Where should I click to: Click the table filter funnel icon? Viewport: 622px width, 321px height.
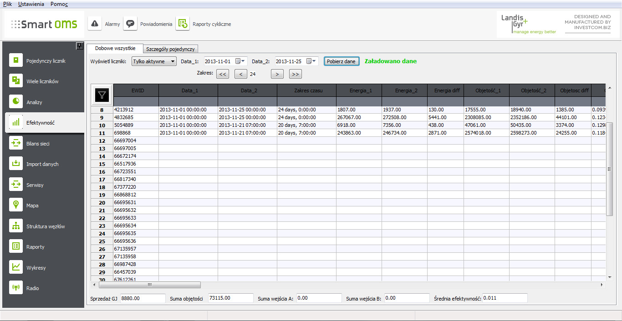(x=102, y=95)
